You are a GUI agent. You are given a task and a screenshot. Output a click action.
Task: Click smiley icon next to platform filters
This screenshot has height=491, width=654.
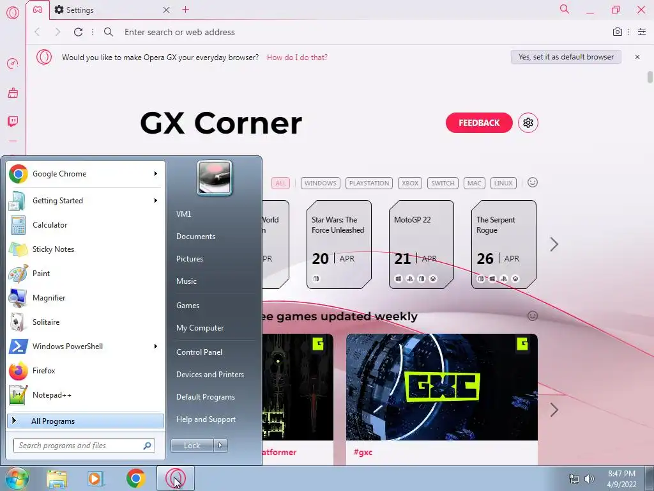(533, 182)
